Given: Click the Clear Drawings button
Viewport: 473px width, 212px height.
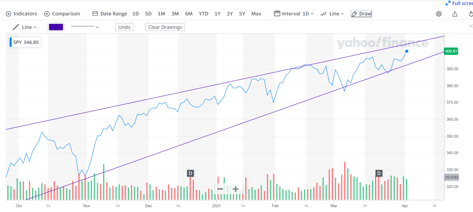Looking at the screenshot, I should pos(165,27).
